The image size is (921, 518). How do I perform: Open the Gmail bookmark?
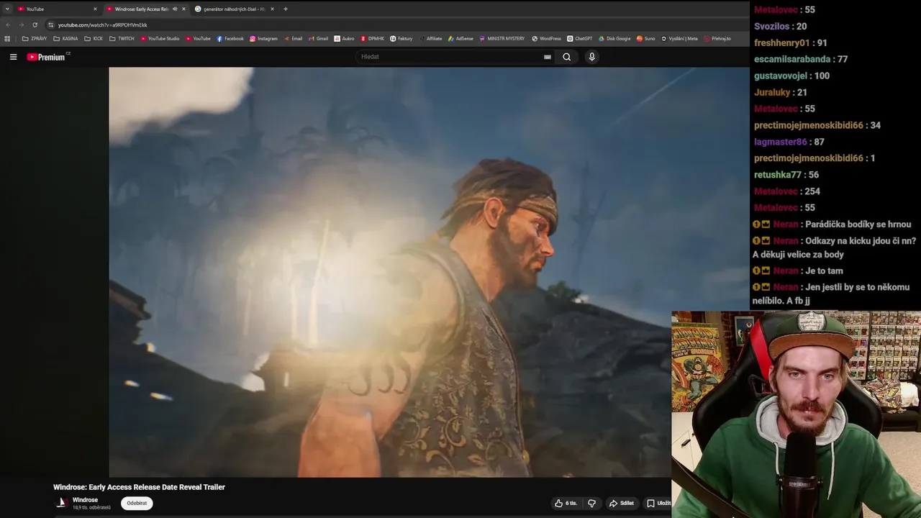coord(318,38)
